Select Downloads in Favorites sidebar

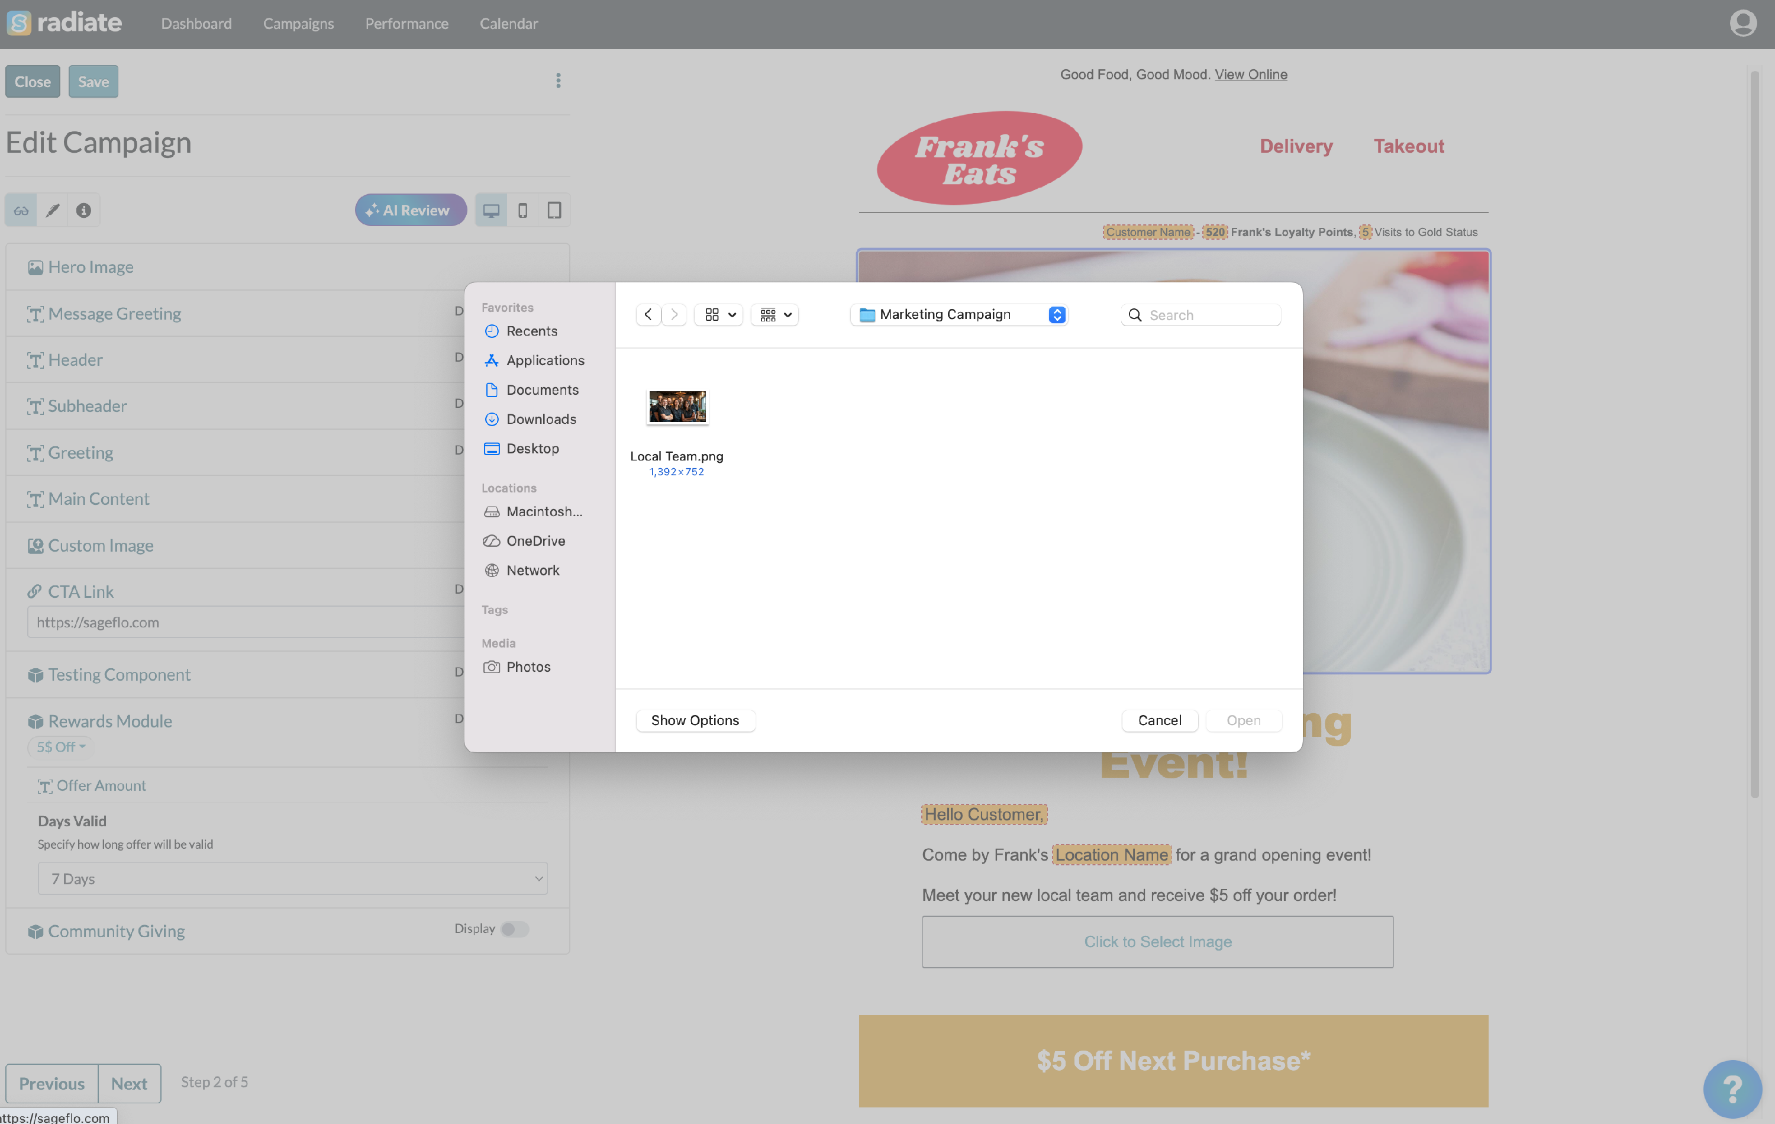[x=540, y=419]
